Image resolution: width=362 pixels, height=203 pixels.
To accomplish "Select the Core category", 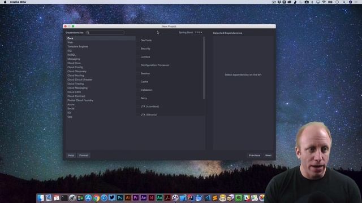I will [x=101, y=38].
